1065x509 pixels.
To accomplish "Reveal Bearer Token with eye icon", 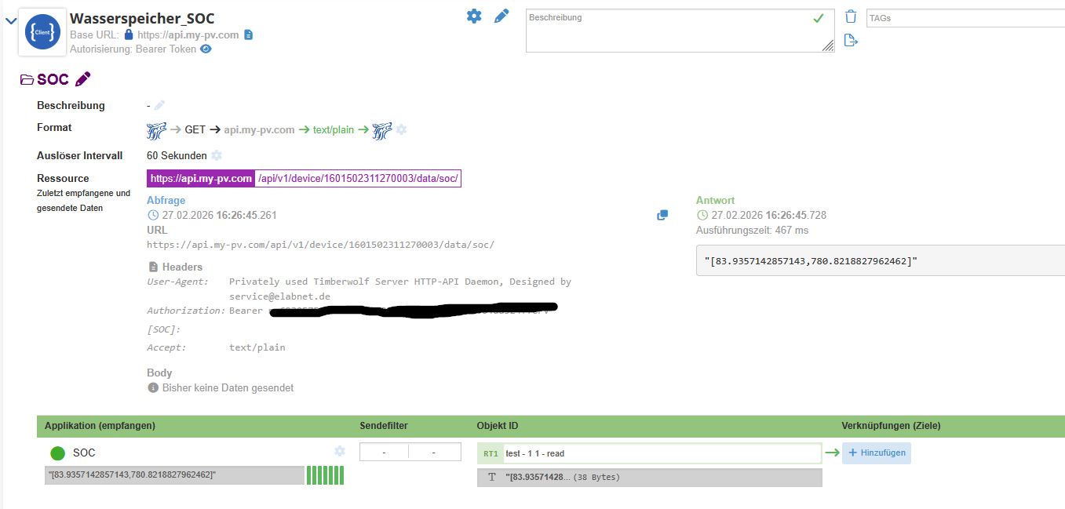I will coord(206,49).
